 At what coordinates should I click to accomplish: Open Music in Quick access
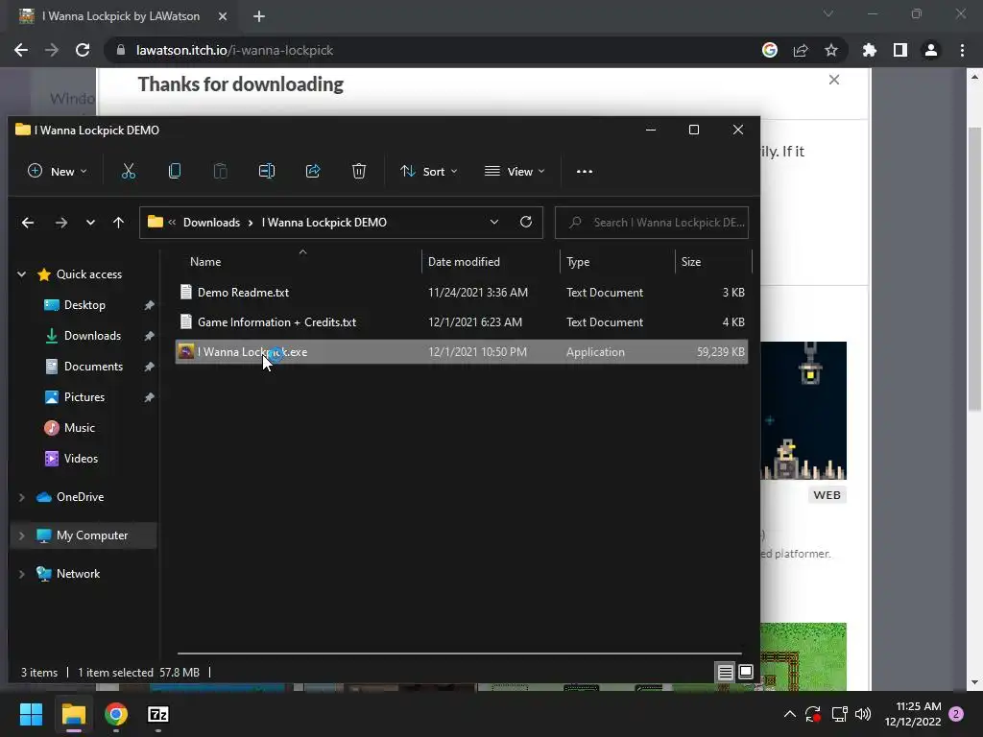coord(79,428)
